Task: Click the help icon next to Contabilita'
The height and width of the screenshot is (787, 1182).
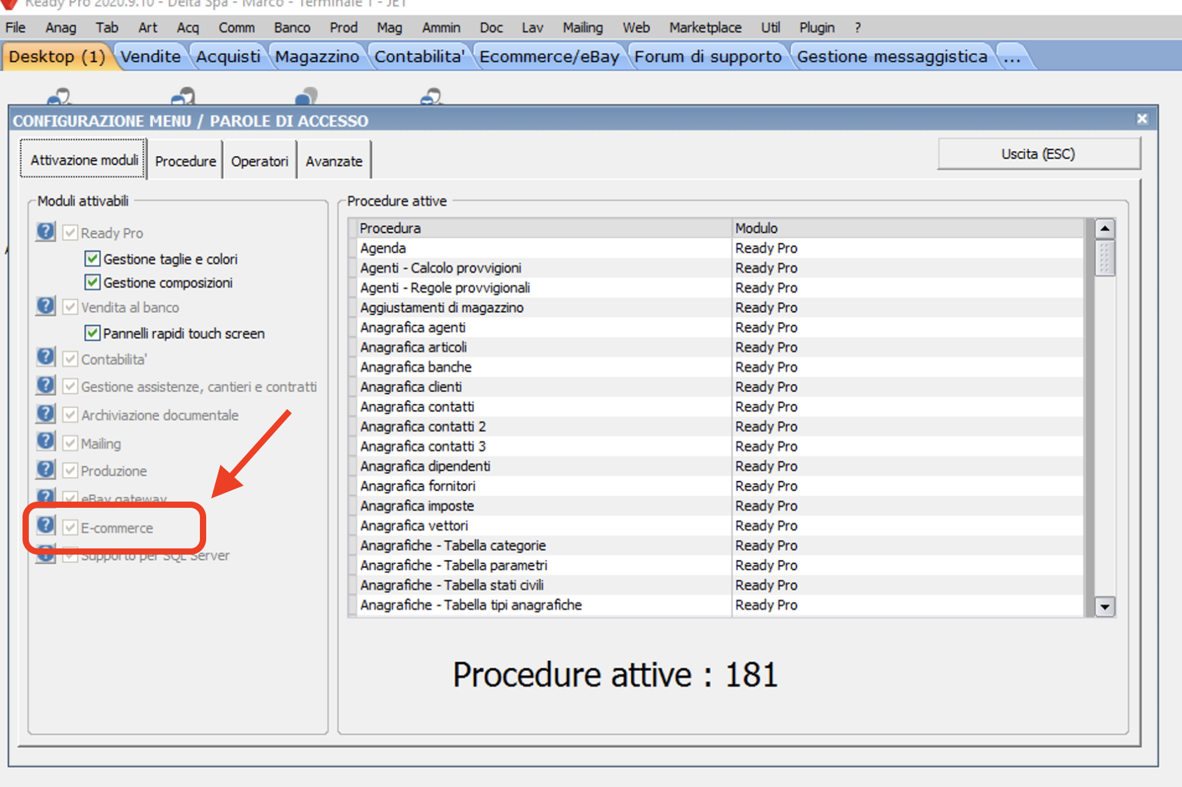Action: pos(46,358)
